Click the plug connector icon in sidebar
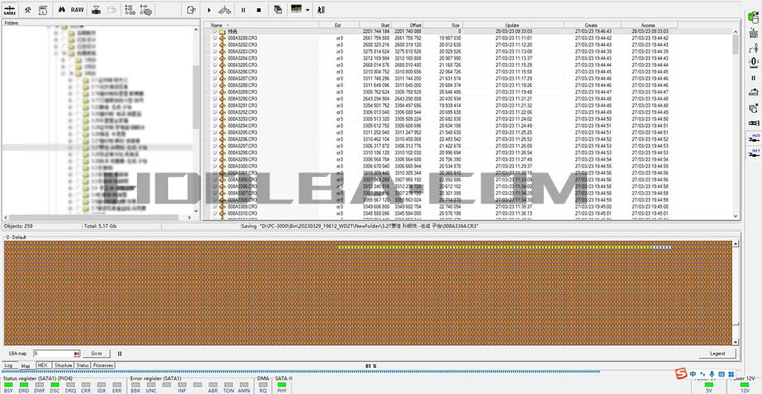This screenshot has height=394, width=762. pyautogui.click(x=754, y=123)
